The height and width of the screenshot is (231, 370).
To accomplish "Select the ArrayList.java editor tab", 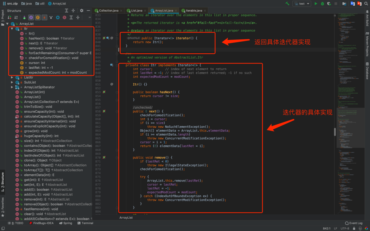I will click(x=164, y=10).
